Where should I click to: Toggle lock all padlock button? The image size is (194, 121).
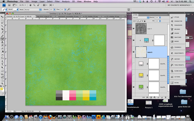pyautogui.click(x=145, y=21)
